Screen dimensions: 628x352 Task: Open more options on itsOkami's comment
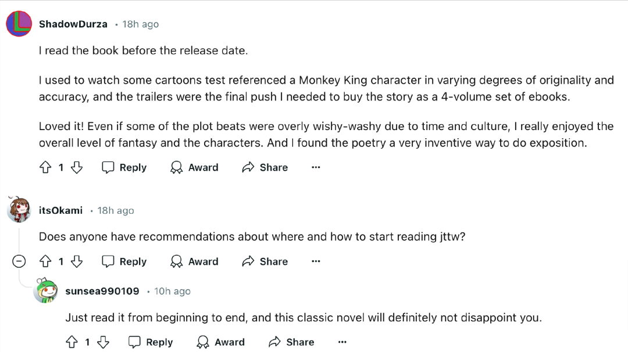tap(316, 261)
